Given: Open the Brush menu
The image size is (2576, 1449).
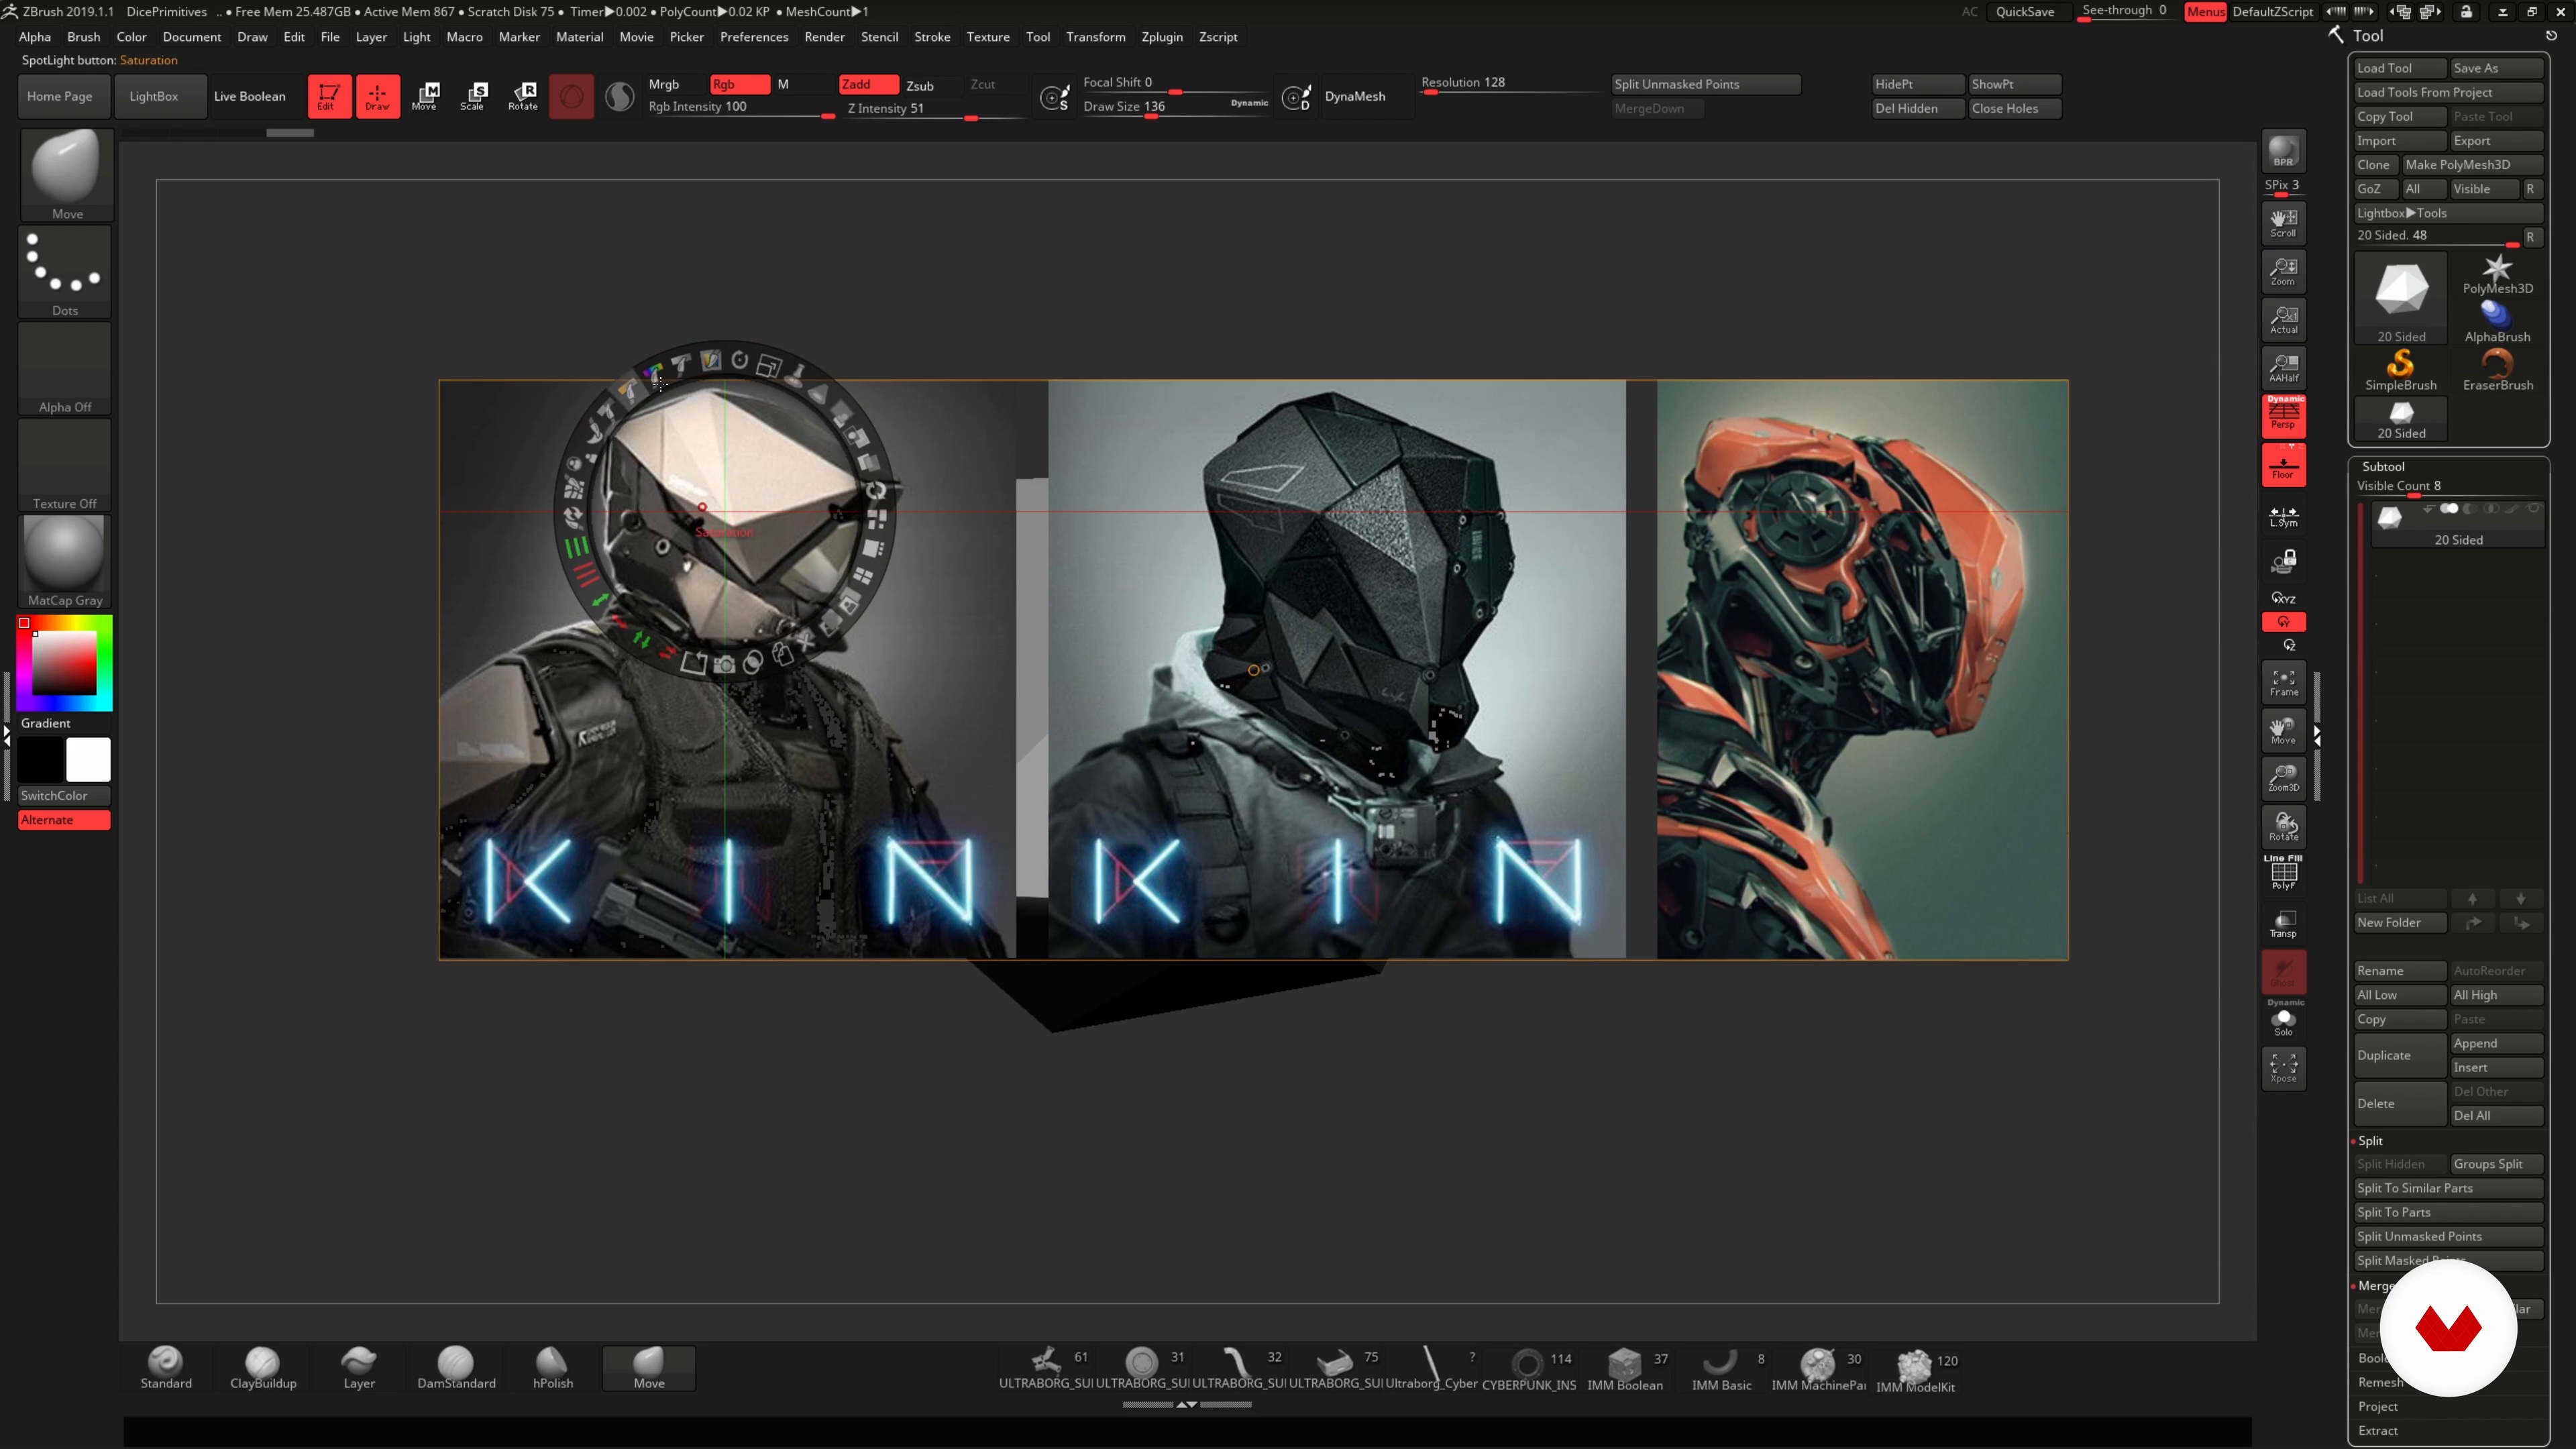Looking at the screenshot, I should 83,37.
